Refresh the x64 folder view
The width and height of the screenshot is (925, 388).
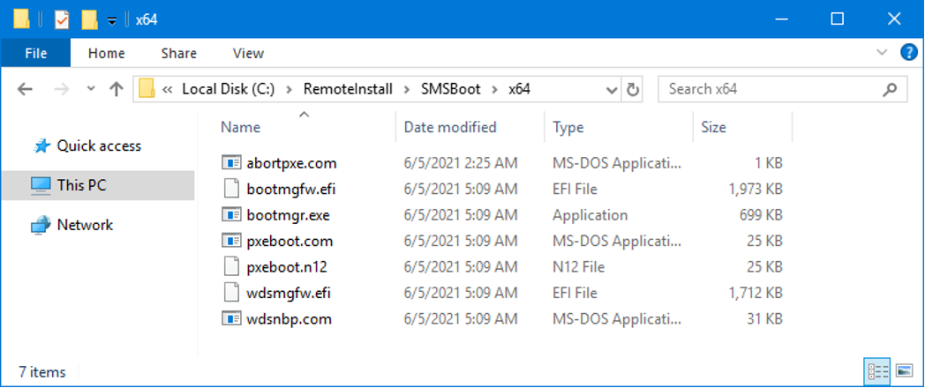(633, 89)
